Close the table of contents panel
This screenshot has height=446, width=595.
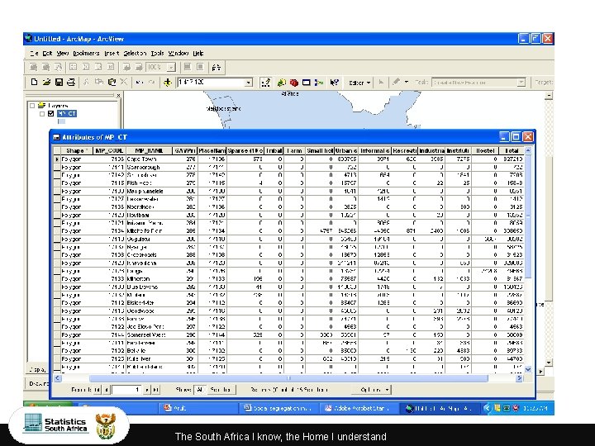click(118, 96)
